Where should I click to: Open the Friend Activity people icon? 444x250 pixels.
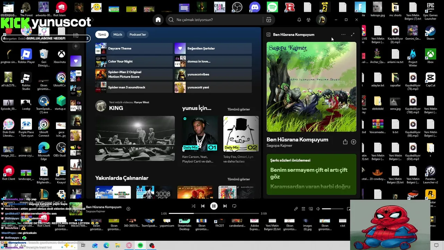pos(308,20)
